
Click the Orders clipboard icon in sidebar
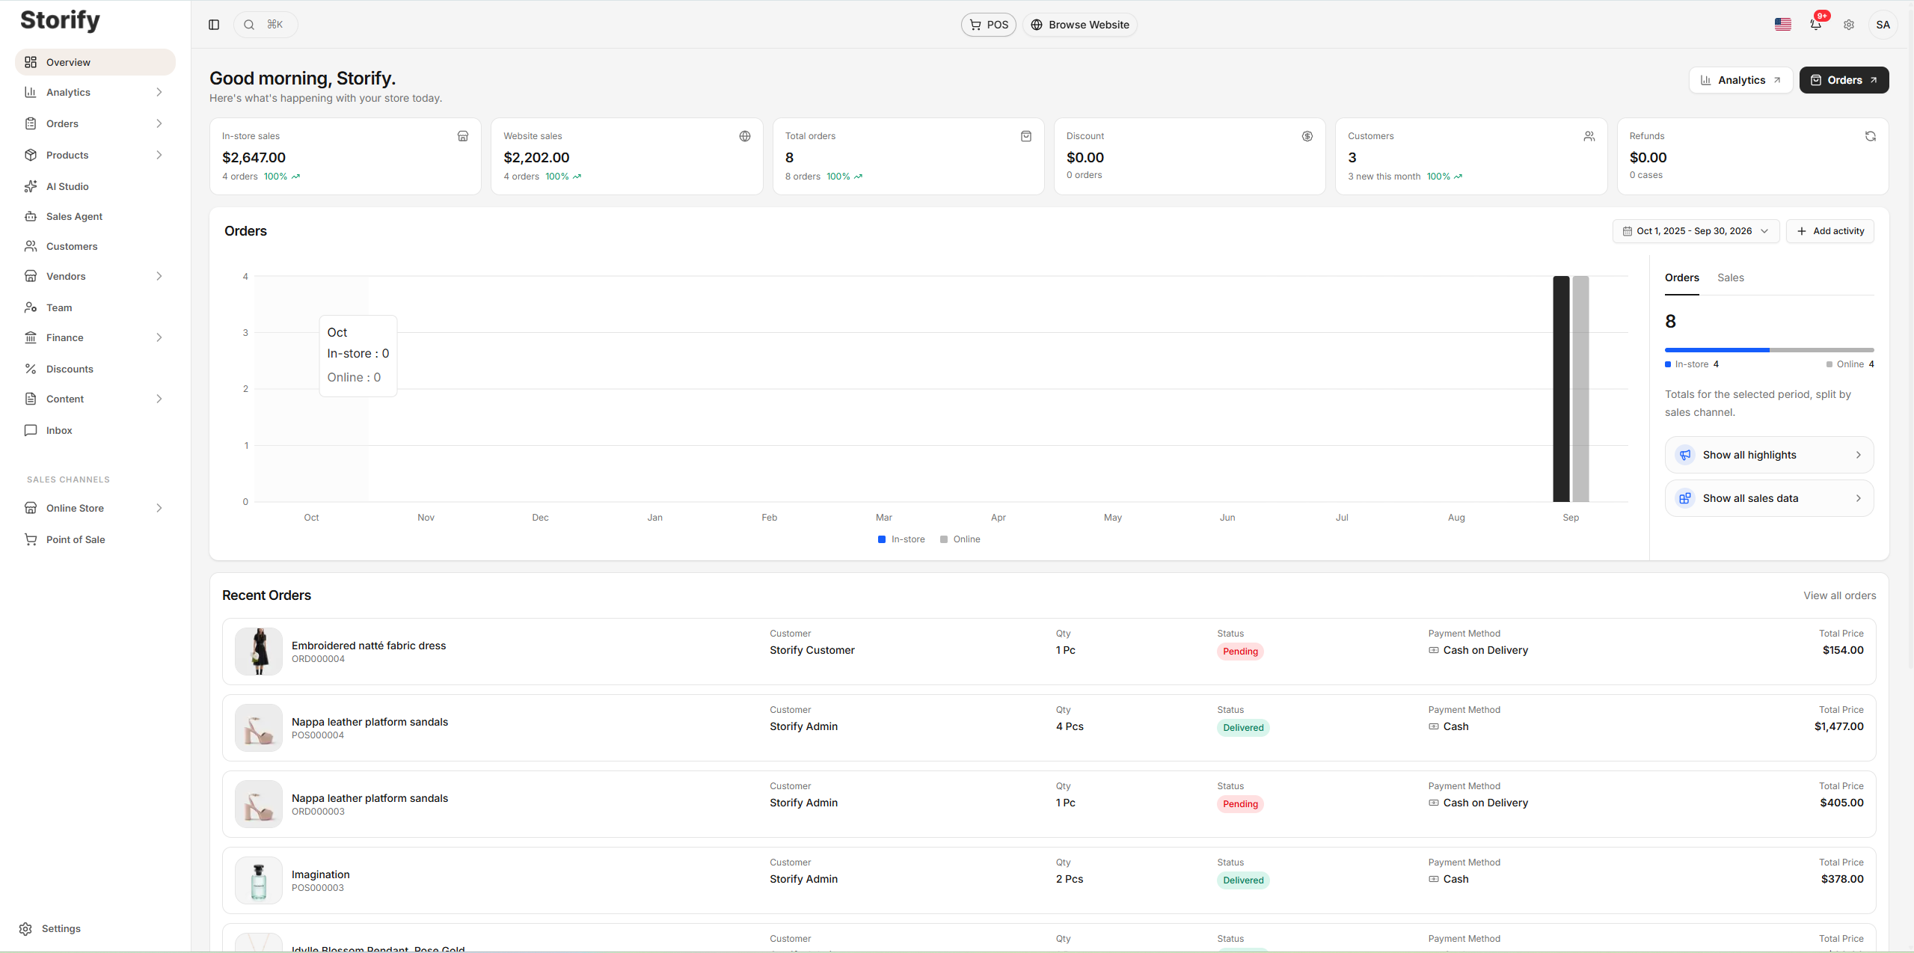[x=31, y=123]
